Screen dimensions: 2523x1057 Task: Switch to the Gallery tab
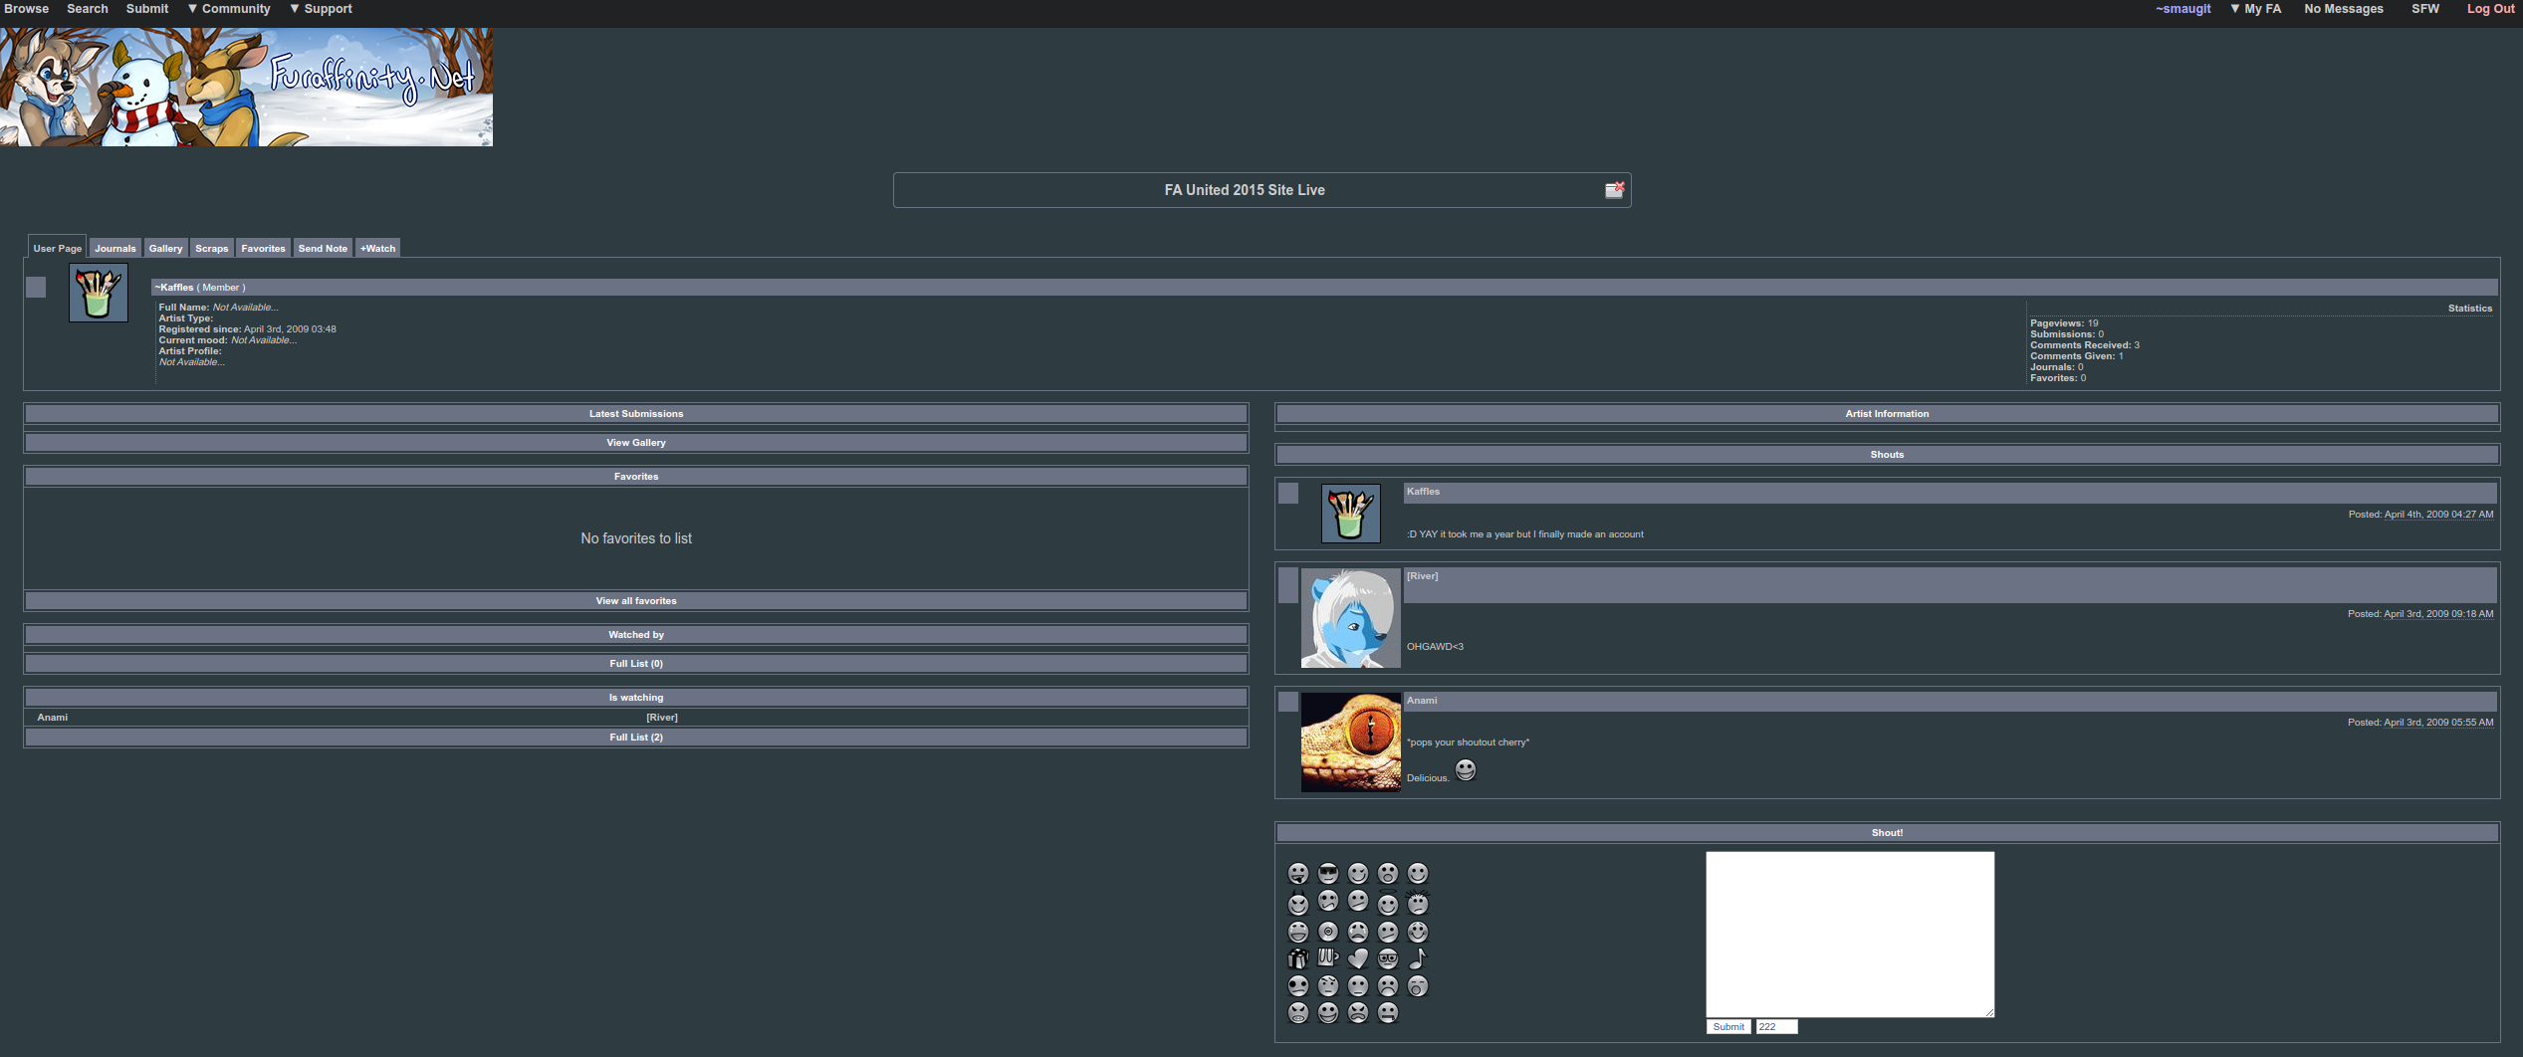166,248
